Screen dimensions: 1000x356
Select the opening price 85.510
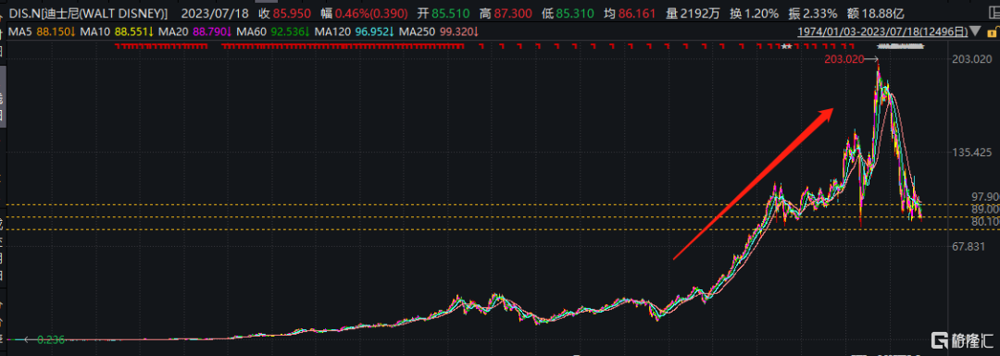click(450, 13)
